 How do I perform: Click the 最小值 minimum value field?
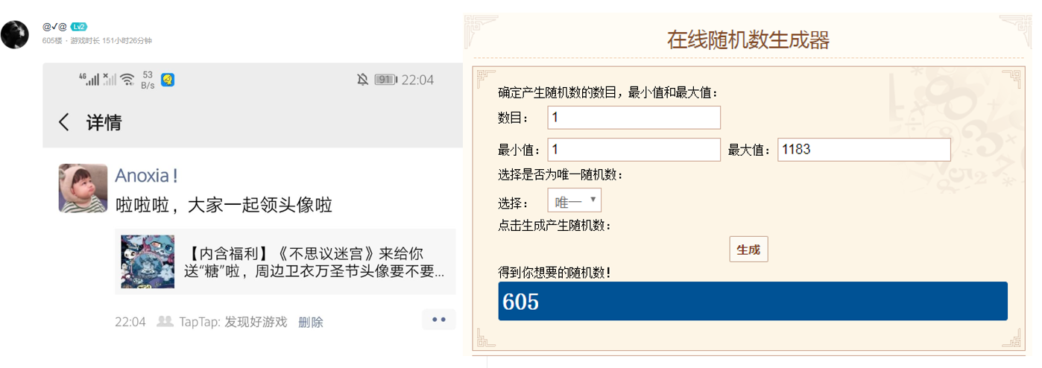pyautogui.click(x=634, y=150)
